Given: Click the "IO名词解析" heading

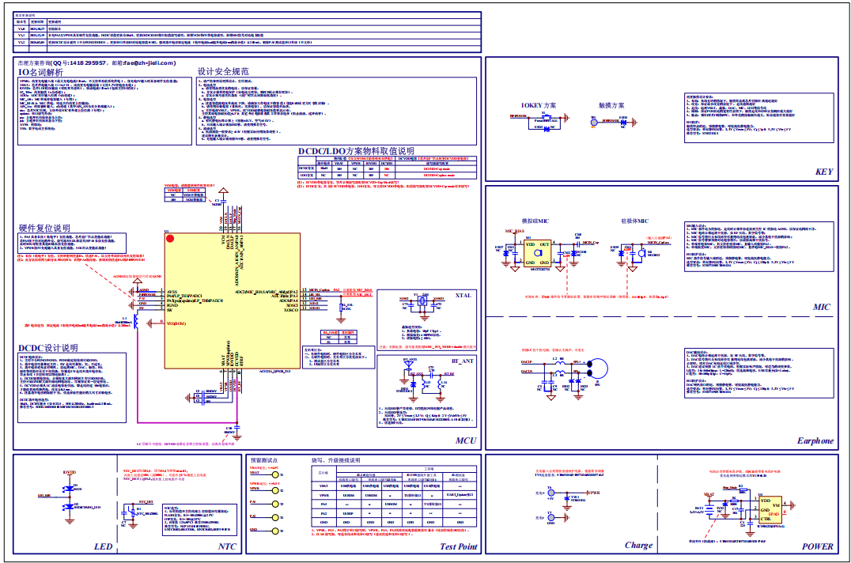Looking at the screenshot, I should (x=40, y=72).
